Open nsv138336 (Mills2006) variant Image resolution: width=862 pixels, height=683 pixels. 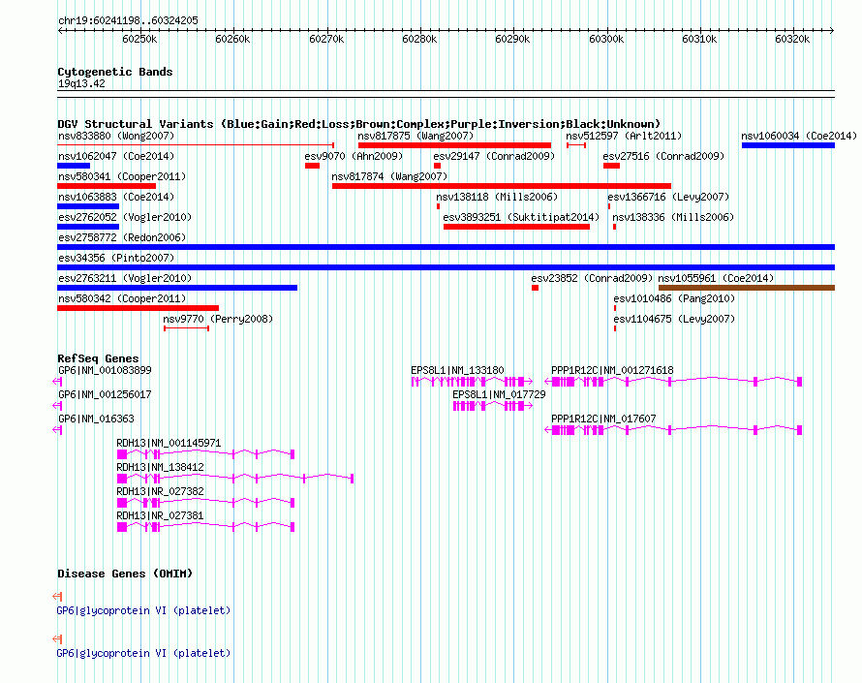click(614, 227)
